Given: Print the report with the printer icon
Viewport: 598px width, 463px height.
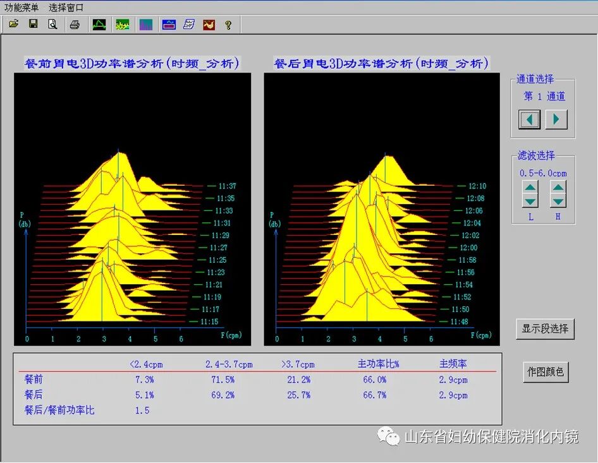Looking at the screenshot, I should click(75, 25).
